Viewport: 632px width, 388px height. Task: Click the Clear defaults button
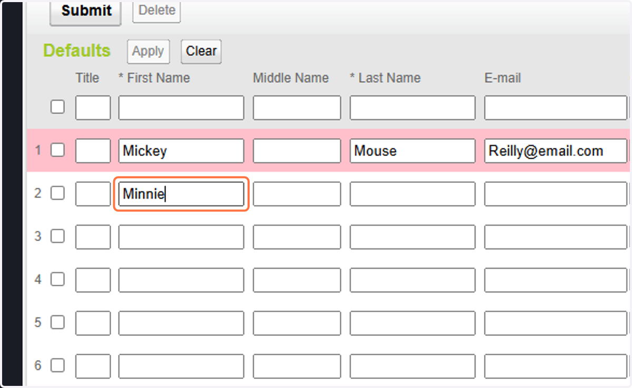(x=201, y=52)
